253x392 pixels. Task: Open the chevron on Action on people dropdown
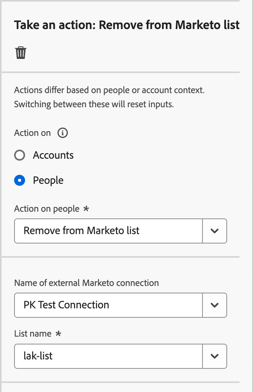pyautogui.click(x=215, y=231)
